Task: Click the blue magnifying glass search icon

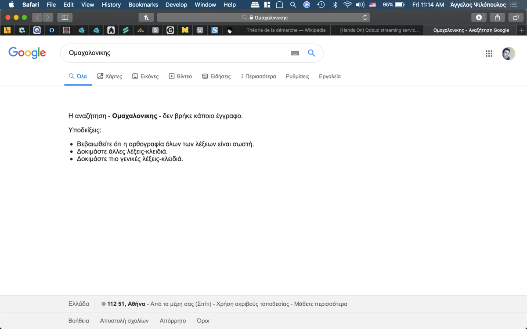Action: [311, 53]
